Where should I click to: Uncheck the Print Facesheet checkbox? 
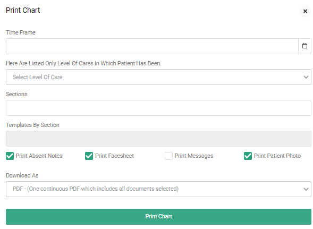pos(89,156)
